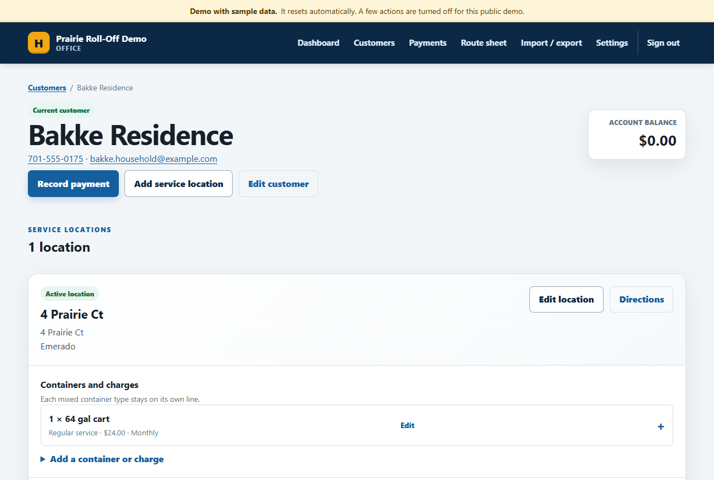
Task: Open the Route sheet page
Action: point(484,43)
